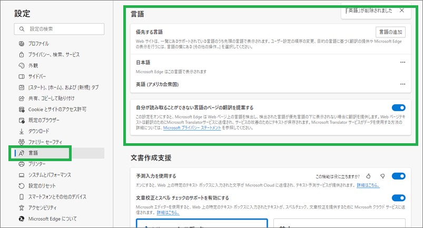Click the sidebar (サイドバー) icon
The image size is (423, 228).
(22, 76)
